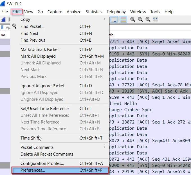Screen dimensions: 191x175
Task: Click the resize columns toolbar icon
Action: pos(155,19)
